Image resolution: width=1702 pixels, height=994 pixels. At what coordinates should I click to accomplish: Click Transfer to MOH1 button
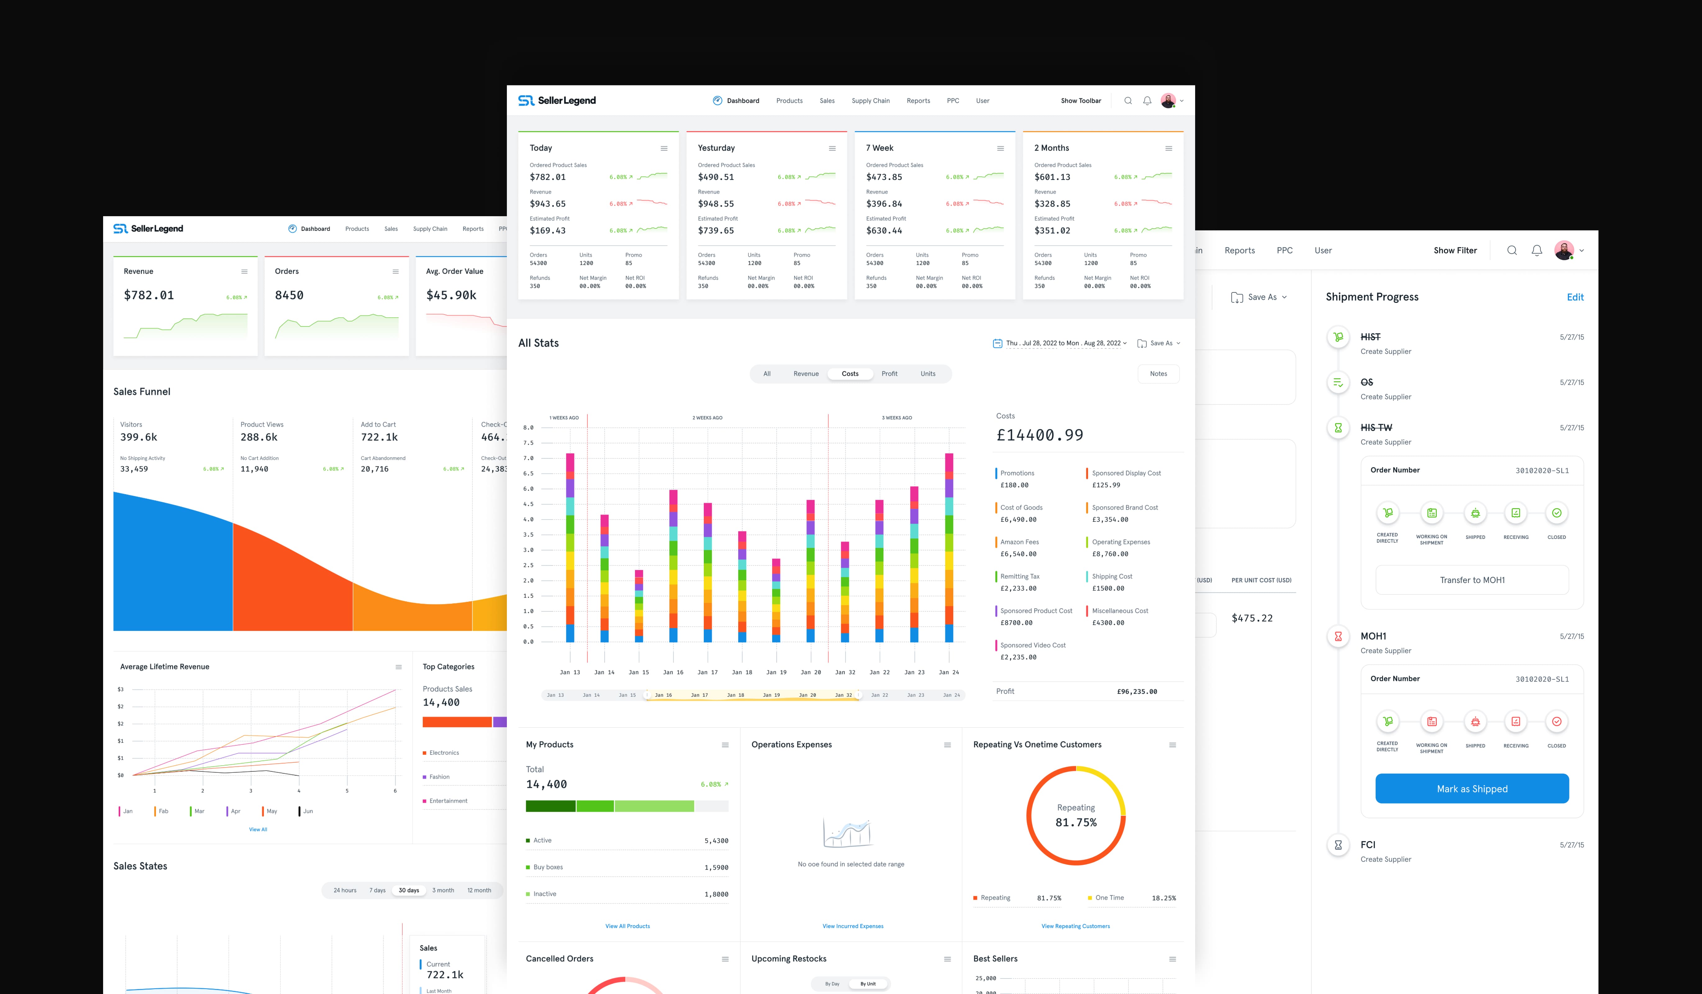[x=1472, y=580]
